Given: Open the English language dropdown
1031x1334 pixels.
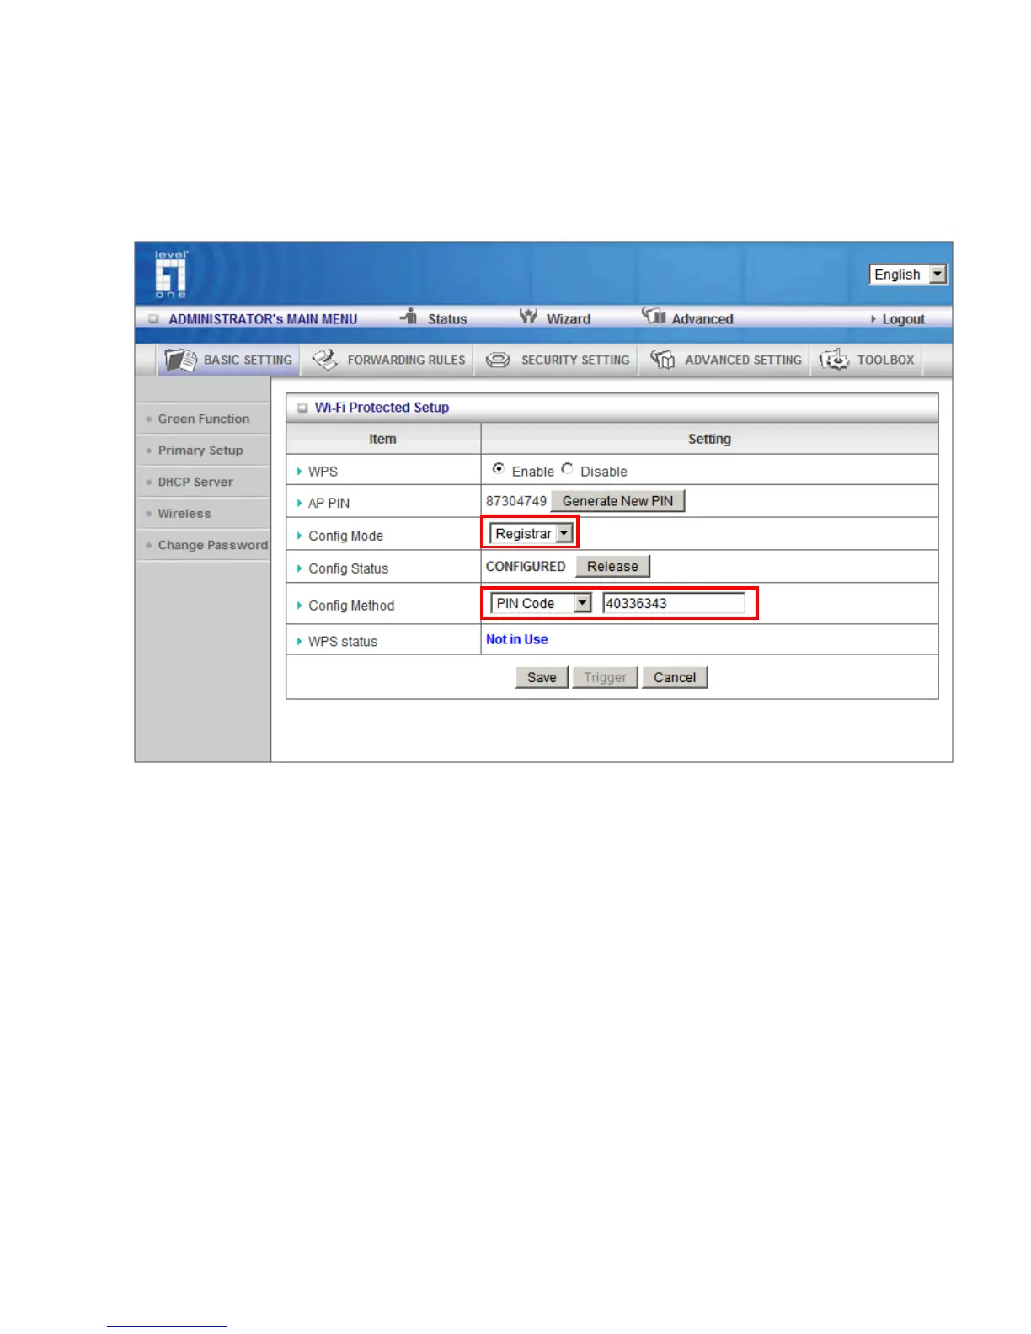Looking at the screenshot, I should coord(908,275).
